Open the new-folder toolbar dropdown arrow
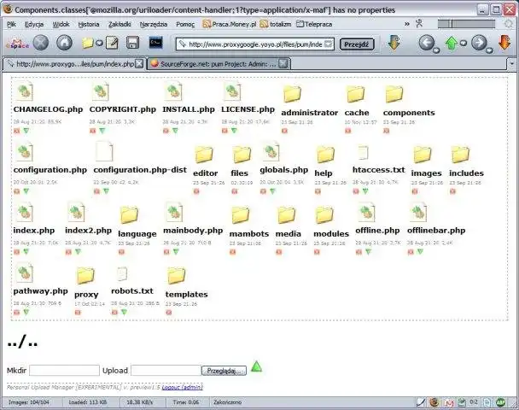The width and height of the screenshot is (519, 410). (99, 44)
